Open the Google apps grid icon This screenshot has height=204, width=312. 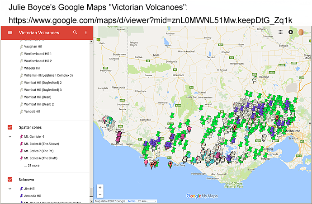point(280,32)
